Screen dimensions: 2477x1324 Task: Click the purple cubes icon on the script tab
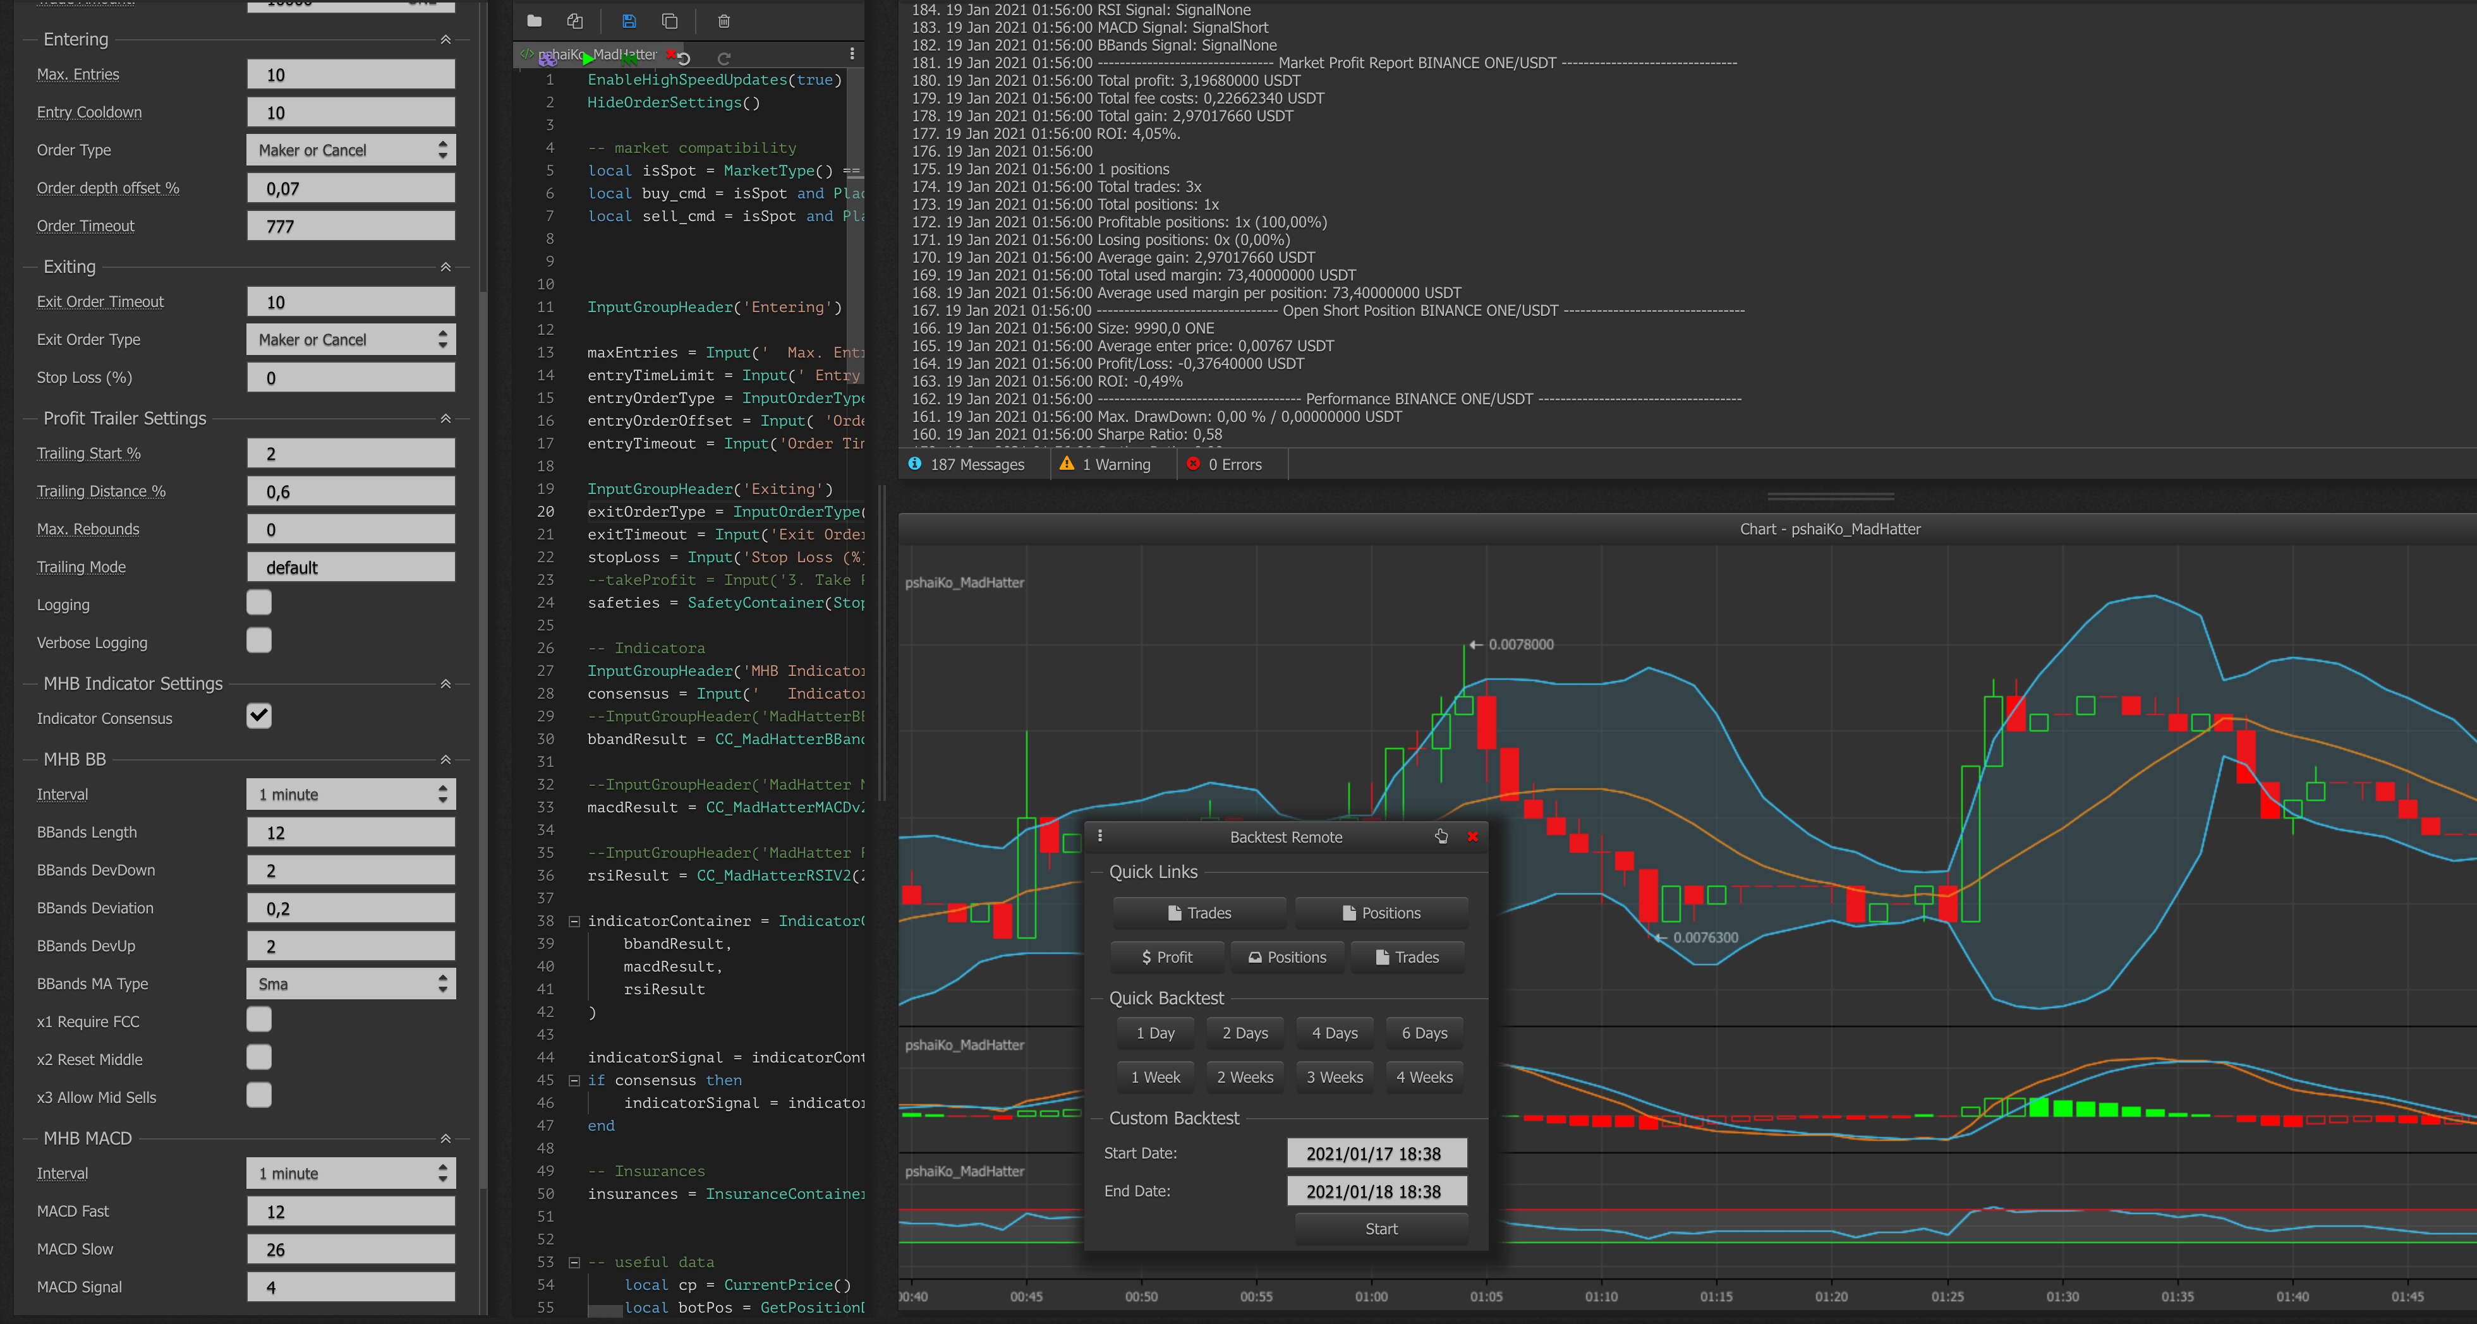[x=547, y=59]
